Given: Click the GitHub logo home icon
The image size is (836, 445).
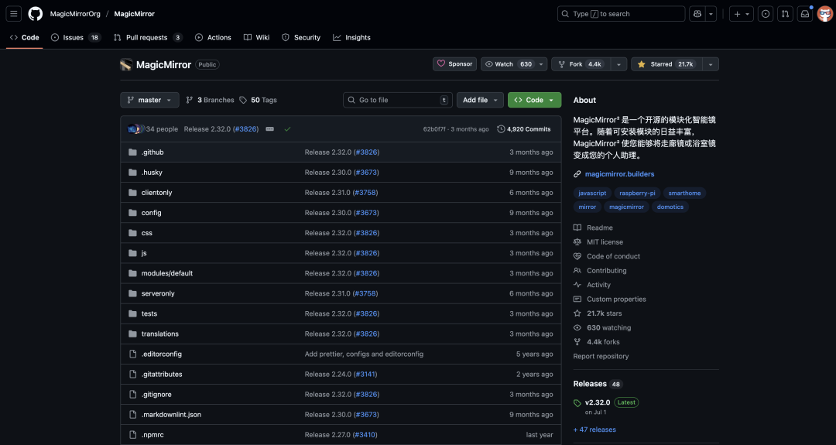Looking at the screenshot, I should (35, 14).
